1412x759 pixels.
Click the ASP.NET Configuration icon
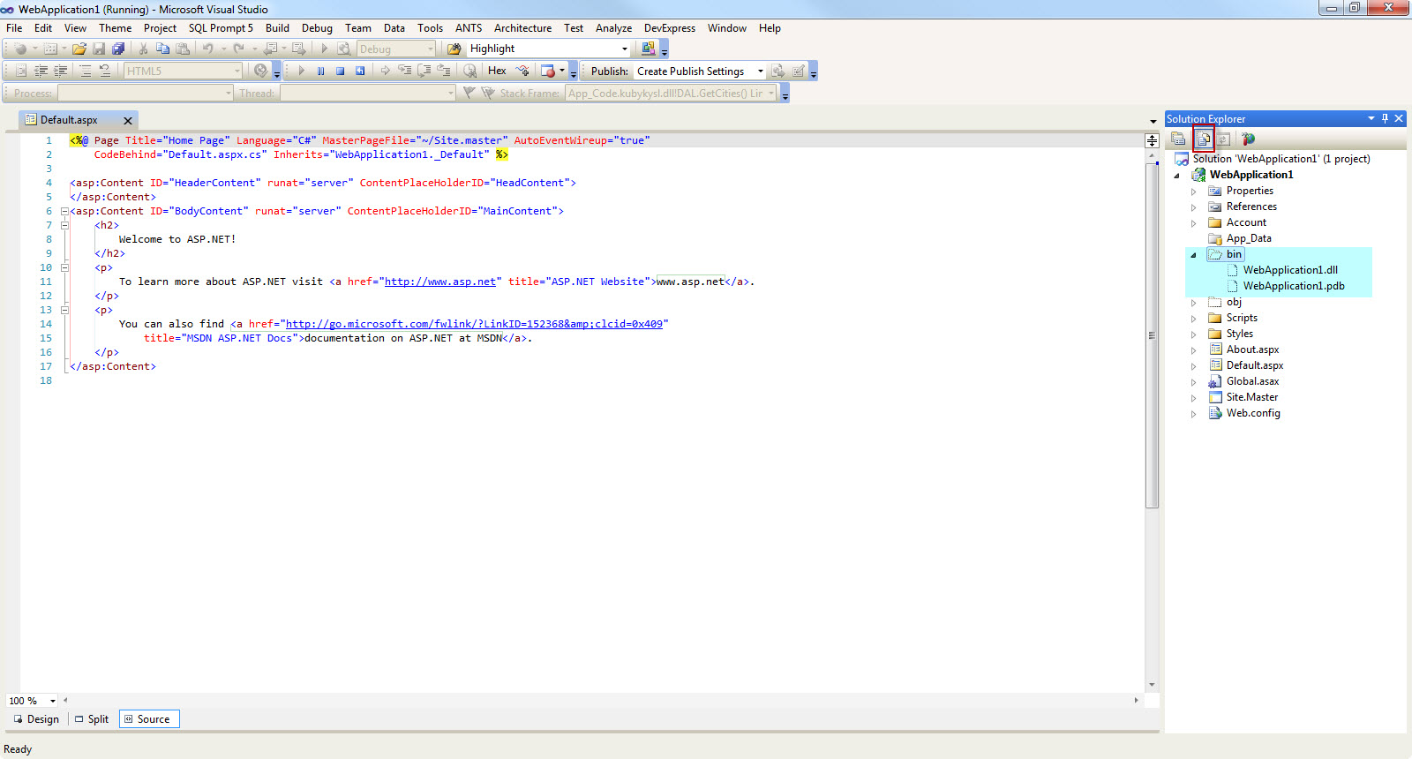1248,139
